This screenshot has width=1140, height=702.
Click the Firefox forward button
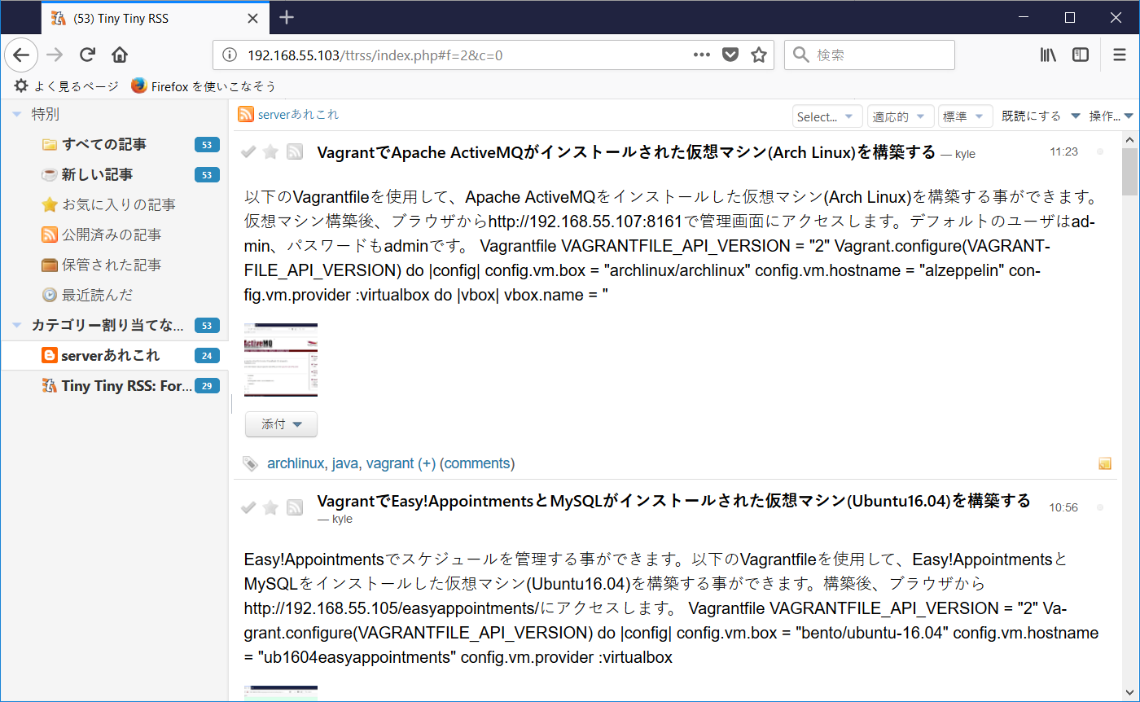pyautogui.click(x=55, y=55)
